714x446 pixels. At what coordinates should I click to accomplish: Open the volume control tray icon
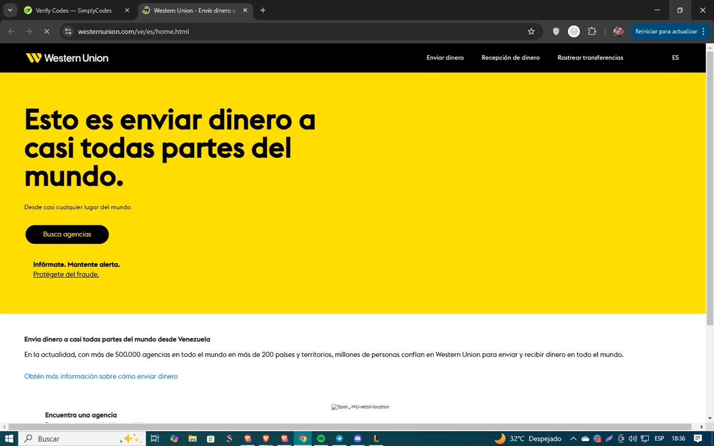(633, 438)
